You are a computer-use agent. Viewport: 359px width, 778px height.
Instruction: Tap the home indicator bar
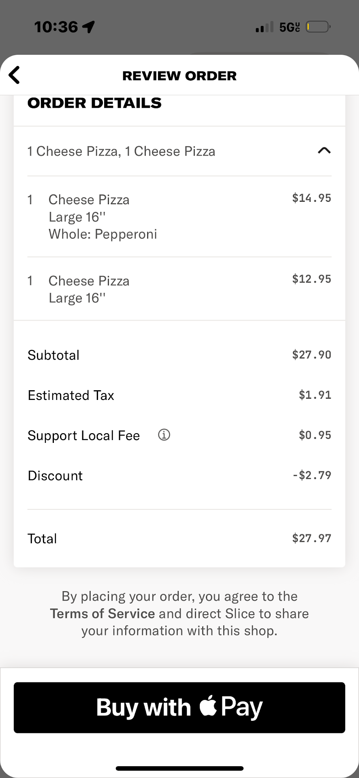[179, 768]
